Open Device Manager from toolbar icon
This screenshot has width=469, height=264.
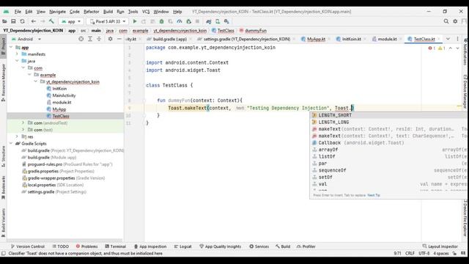[218, 21]
